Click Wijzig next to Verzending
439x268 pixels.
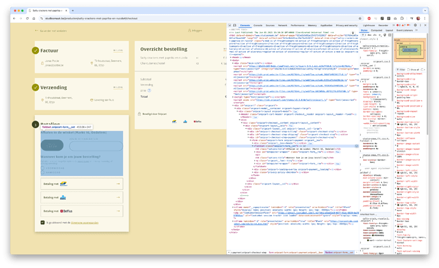coord(118,87)
